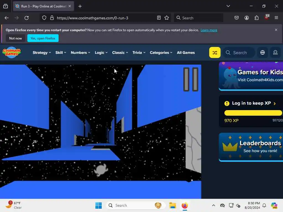Screen dimensions: 283x212
Task: Open the Learn more link
Action: click(209, 30)
